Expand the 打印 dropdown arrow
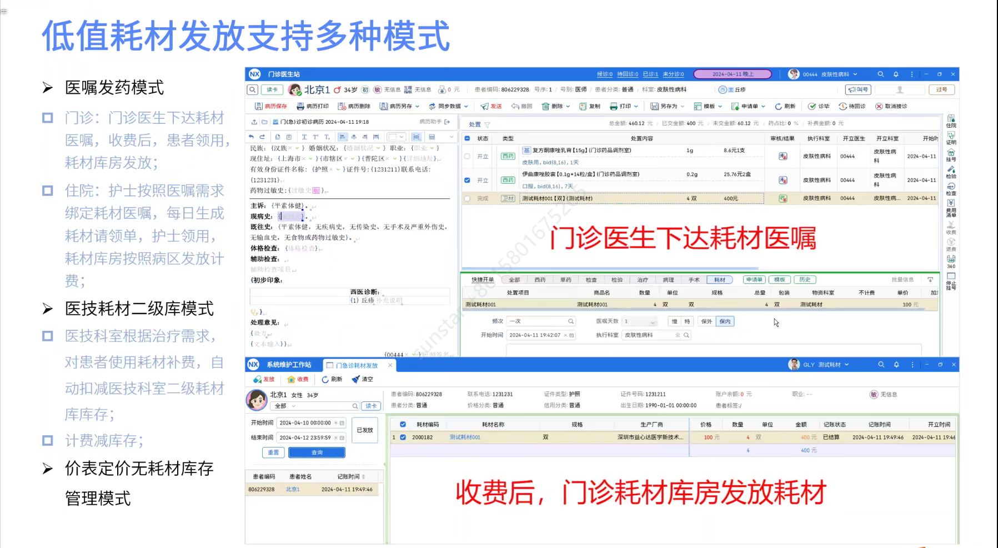This screenshot has height=548, width=998. click(x=636, y=106)
